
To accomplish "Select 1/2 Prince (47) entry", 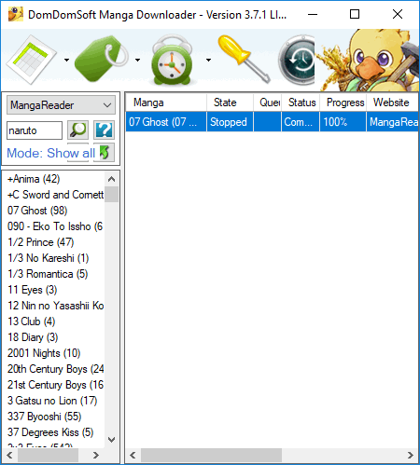I will pos(40,242).
